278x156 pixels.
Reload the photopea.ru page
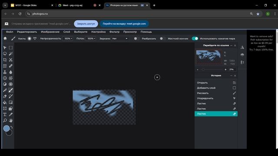pyautogui.click(x=20, y=14)
